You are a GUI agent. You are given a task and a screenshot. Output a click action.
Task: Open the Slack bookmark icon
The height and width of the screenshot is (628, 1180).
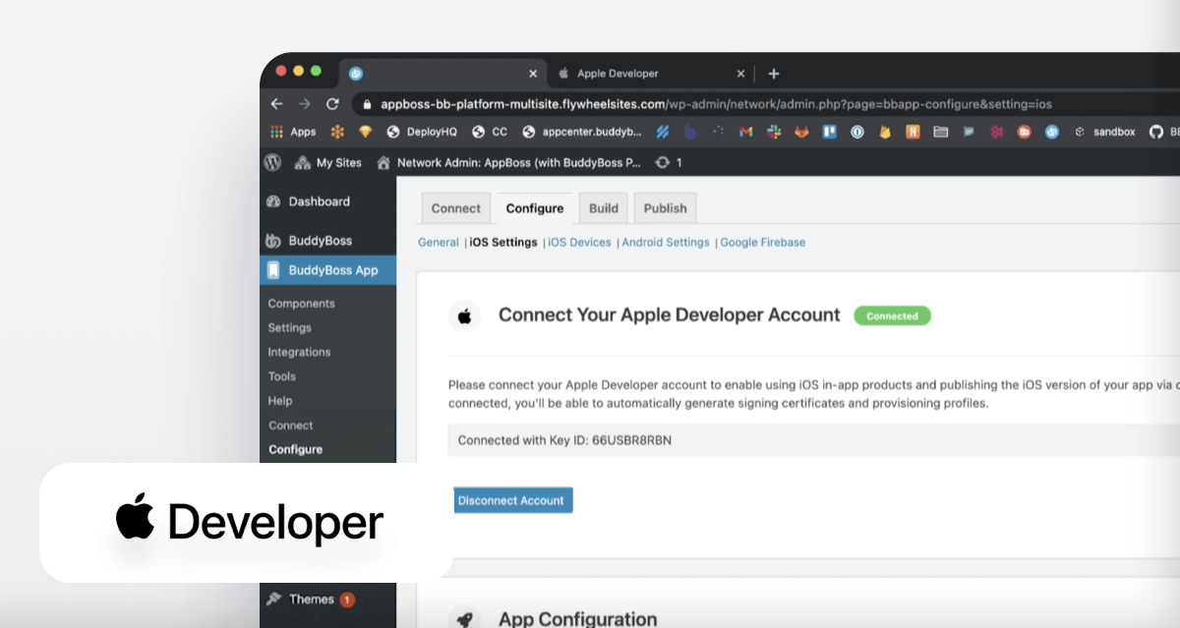coord(774,132)
